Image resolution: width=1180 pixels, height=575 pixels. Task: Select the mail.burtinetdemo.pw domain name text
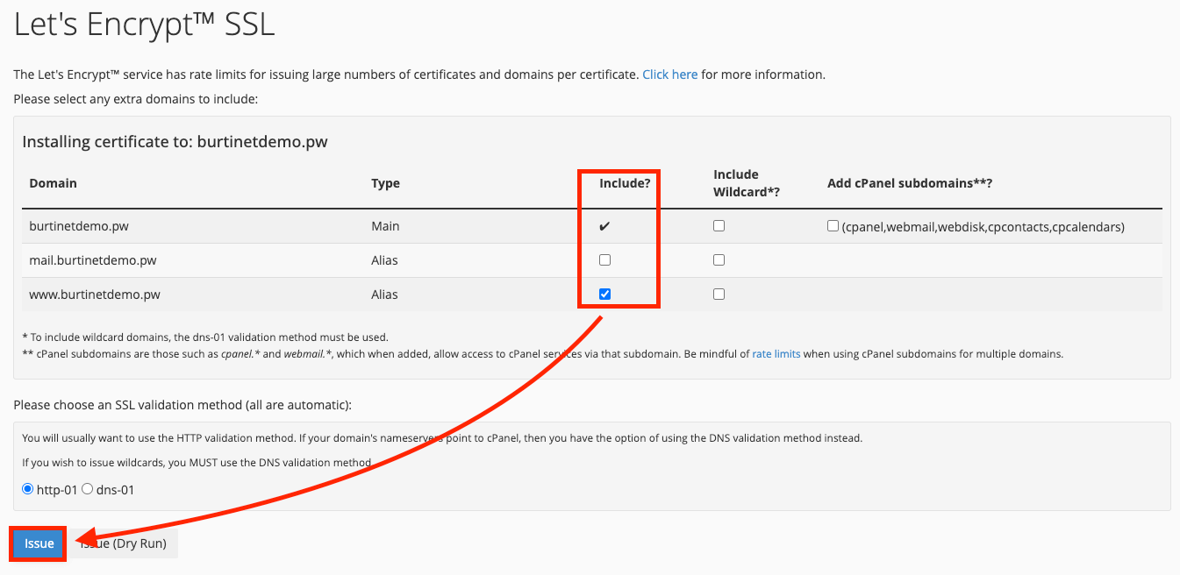pos(92,260)
